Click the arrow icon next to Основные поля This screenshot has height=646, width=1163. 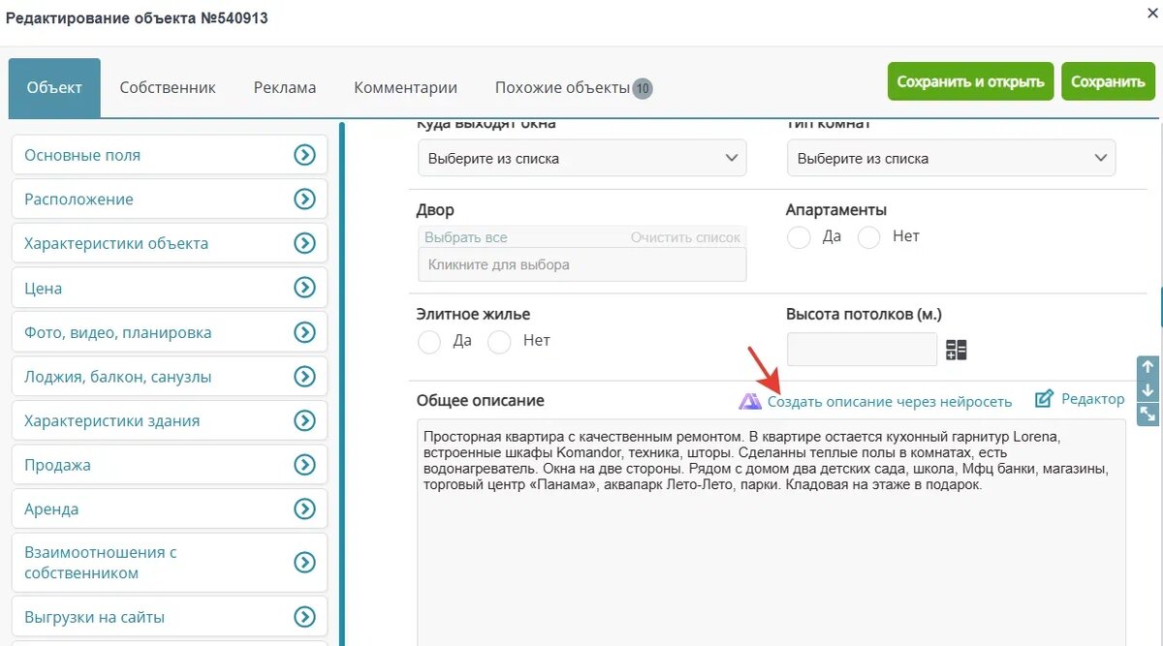click(304, 155)
